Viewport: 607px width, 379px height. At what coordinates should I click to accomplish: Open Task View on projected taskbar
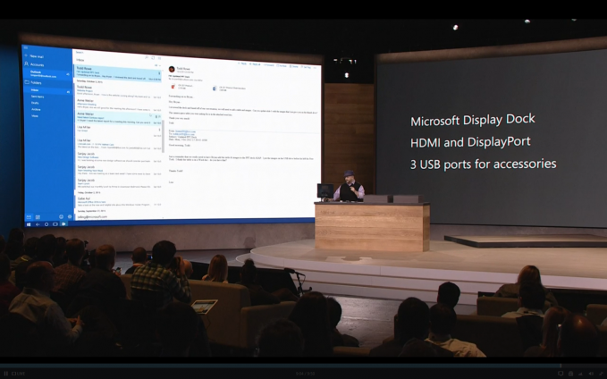tap(55, 224)
